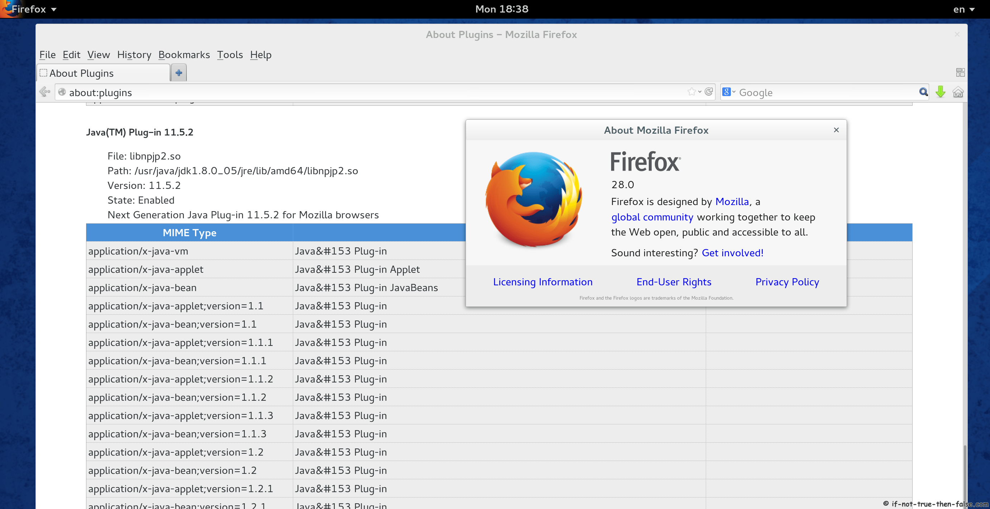Click the bookmark star icon

point(691,92)
